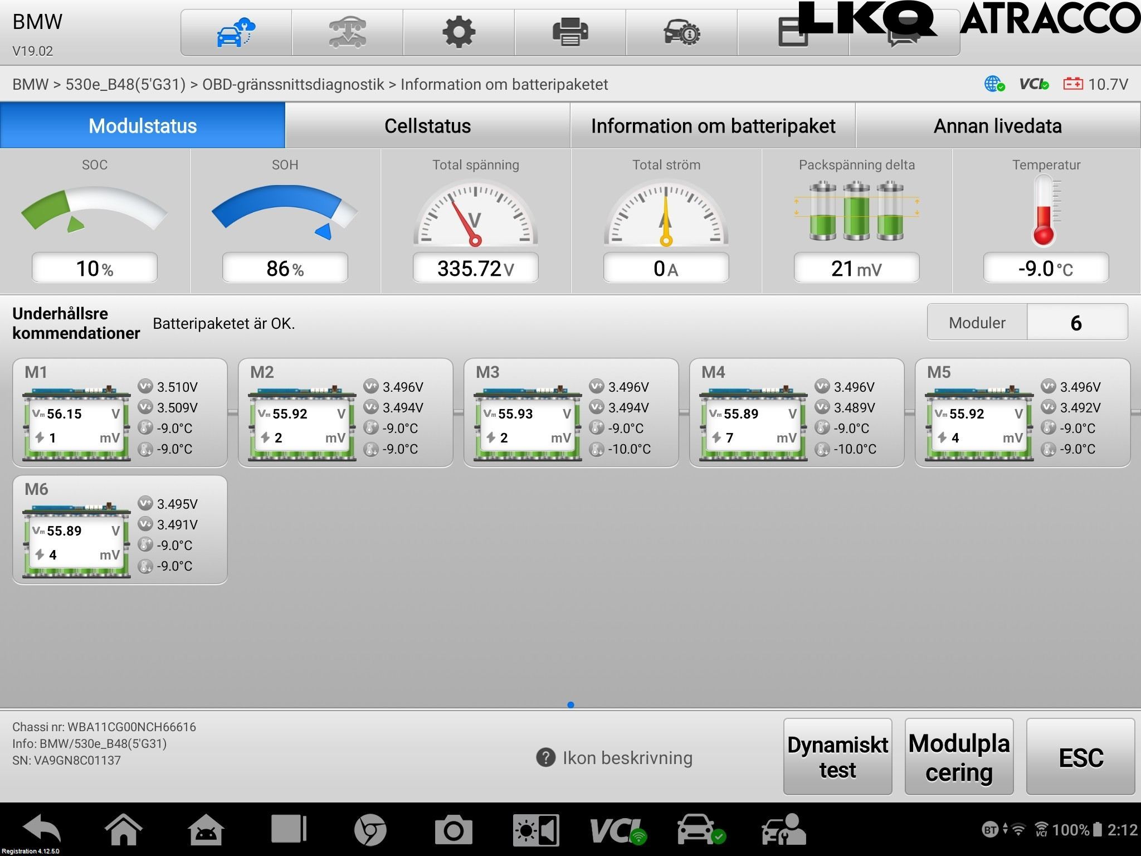Switch to the Cellstatus tab
This screenshot has height=856, width=1141.
[x=427, y=126]
